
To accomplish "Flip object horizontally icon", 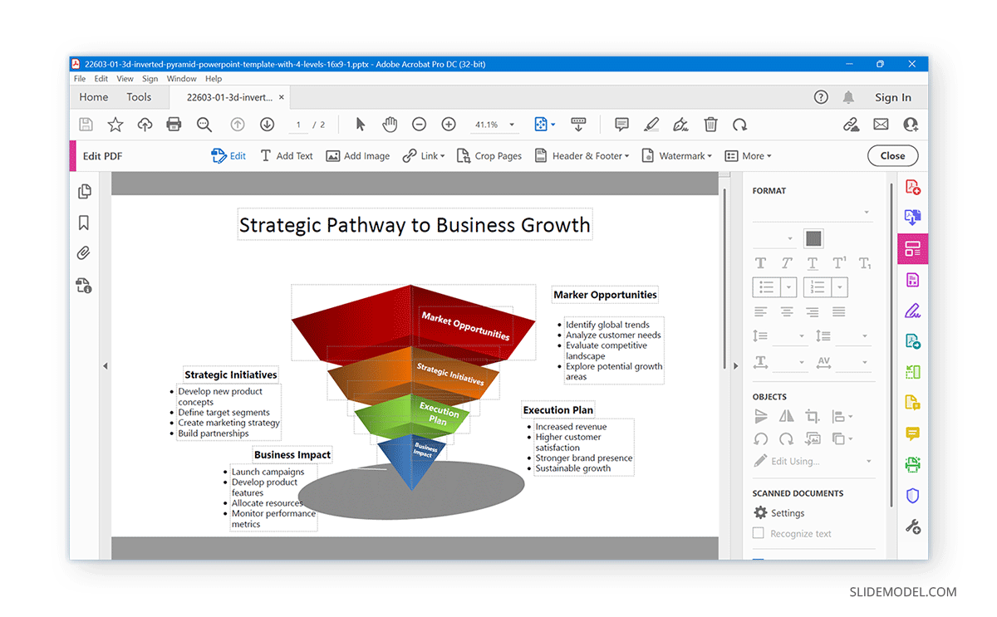I will [787, 416].
